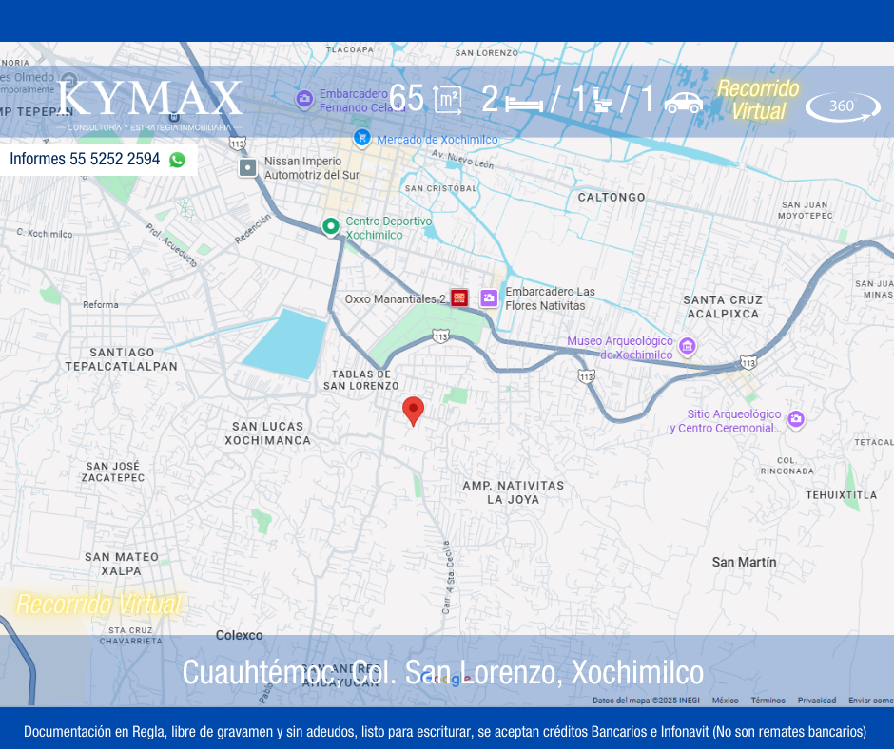Click the SANTA CRUZ ACALPIXCA label

(723, 307)
